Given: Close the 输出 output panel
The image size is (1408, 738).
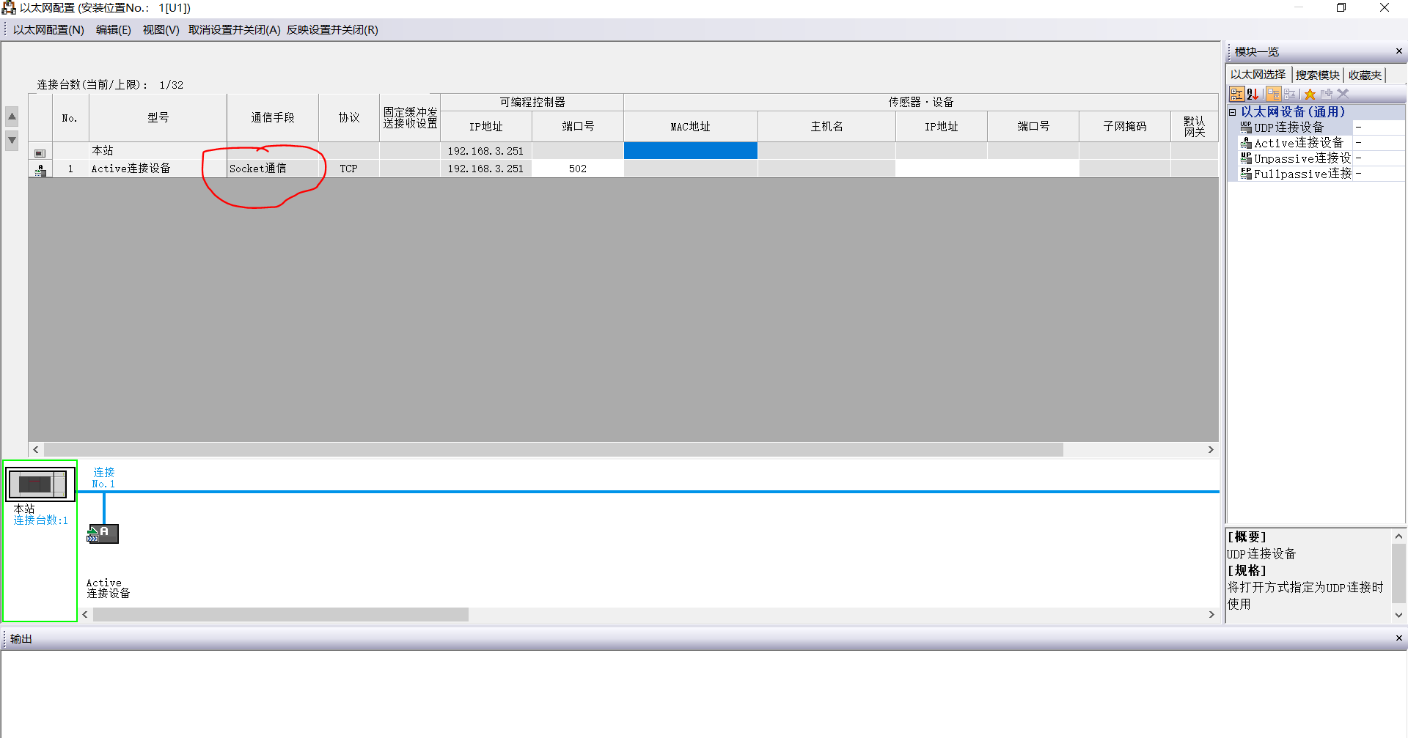Looking at the screenshot, I should pyautogui.click(x=1398, y=638).
